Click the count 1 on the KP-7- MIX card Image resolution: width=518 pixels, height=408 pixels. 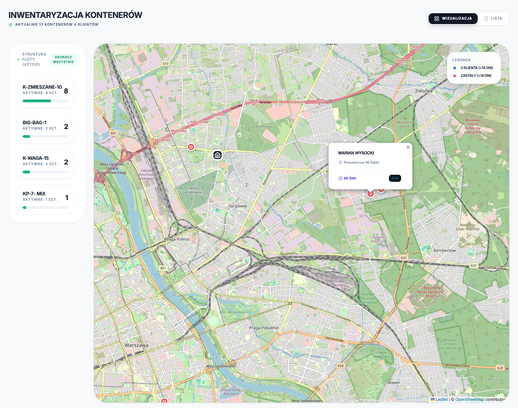(67, 198)
